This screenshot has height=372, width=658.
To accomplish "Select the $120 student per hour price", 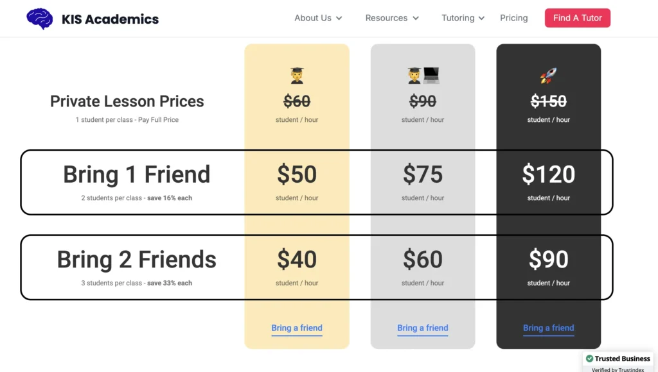I will coord(549,174).
